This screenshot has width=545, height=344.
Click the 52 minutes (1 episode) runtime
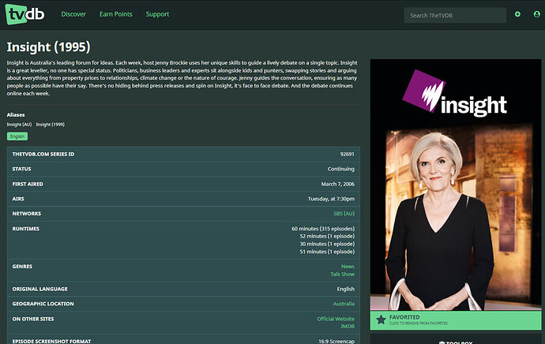pyautogui.click(x=327, y=236)
